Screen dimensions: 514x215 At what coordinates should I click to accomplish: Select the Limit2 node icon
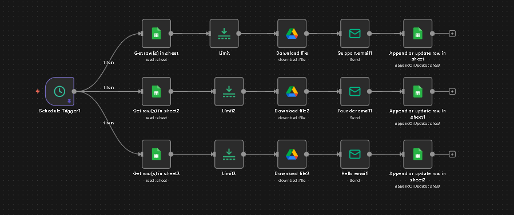coord(229,91)
